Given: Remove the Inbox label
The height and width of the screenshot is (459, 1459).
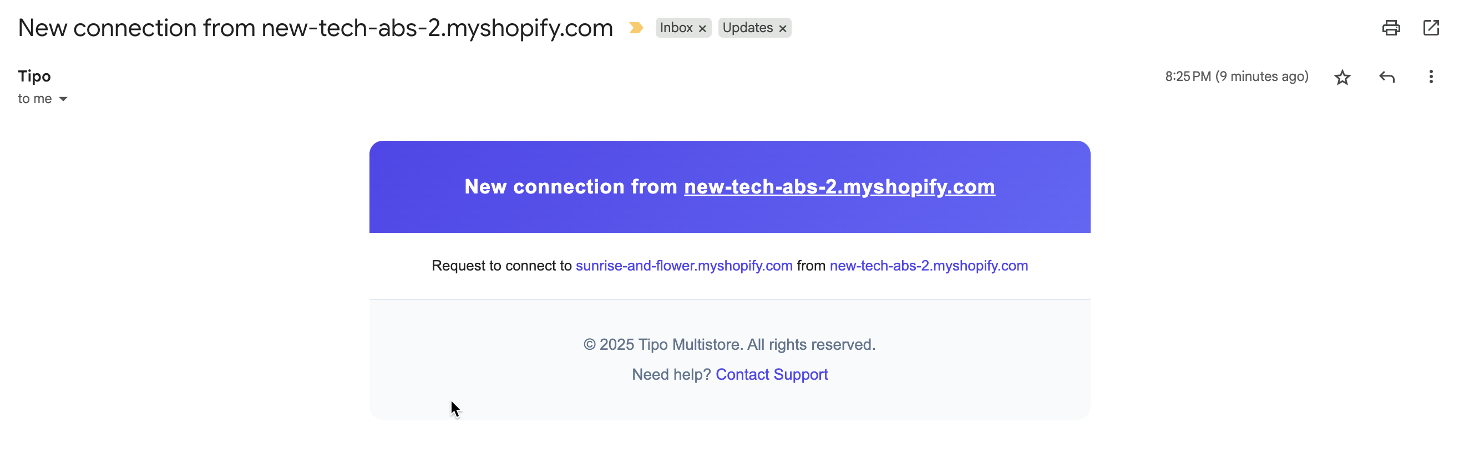Looking at the screenshot, I should click(x=702, y=28).
